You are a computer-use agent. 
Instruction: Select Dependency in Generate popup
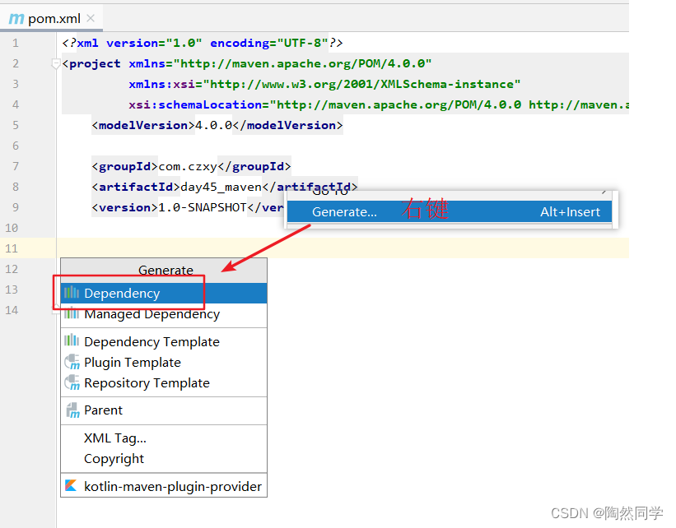click(x=164, y=294)
